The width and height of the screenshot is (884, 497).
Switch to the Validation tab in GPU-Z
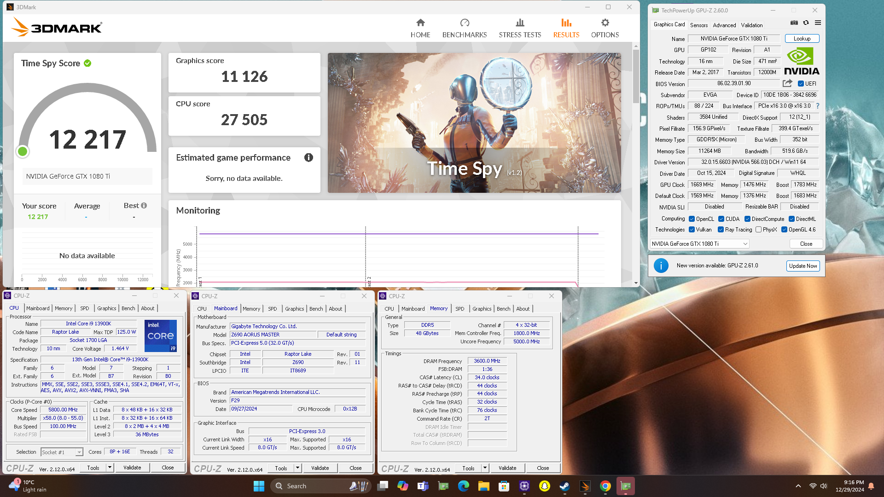pos(752,25)
